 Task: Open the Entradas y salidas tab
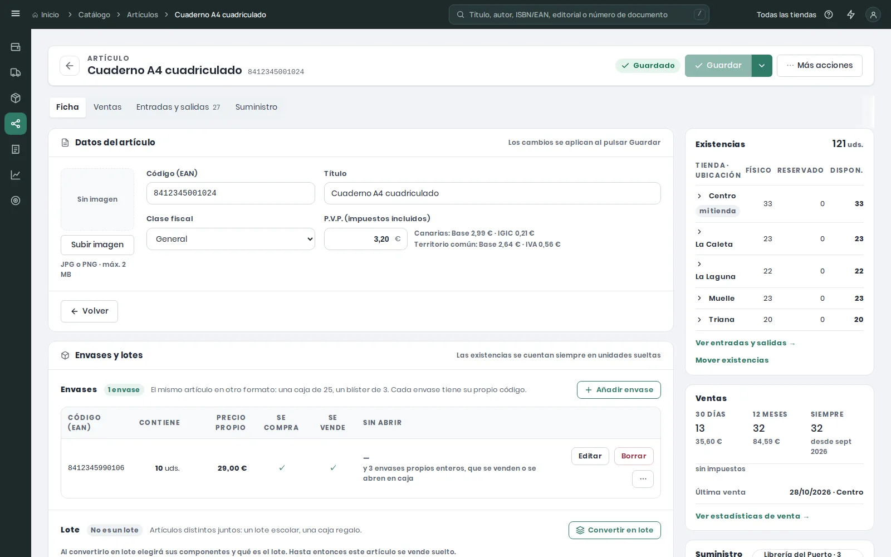point(178,107)
